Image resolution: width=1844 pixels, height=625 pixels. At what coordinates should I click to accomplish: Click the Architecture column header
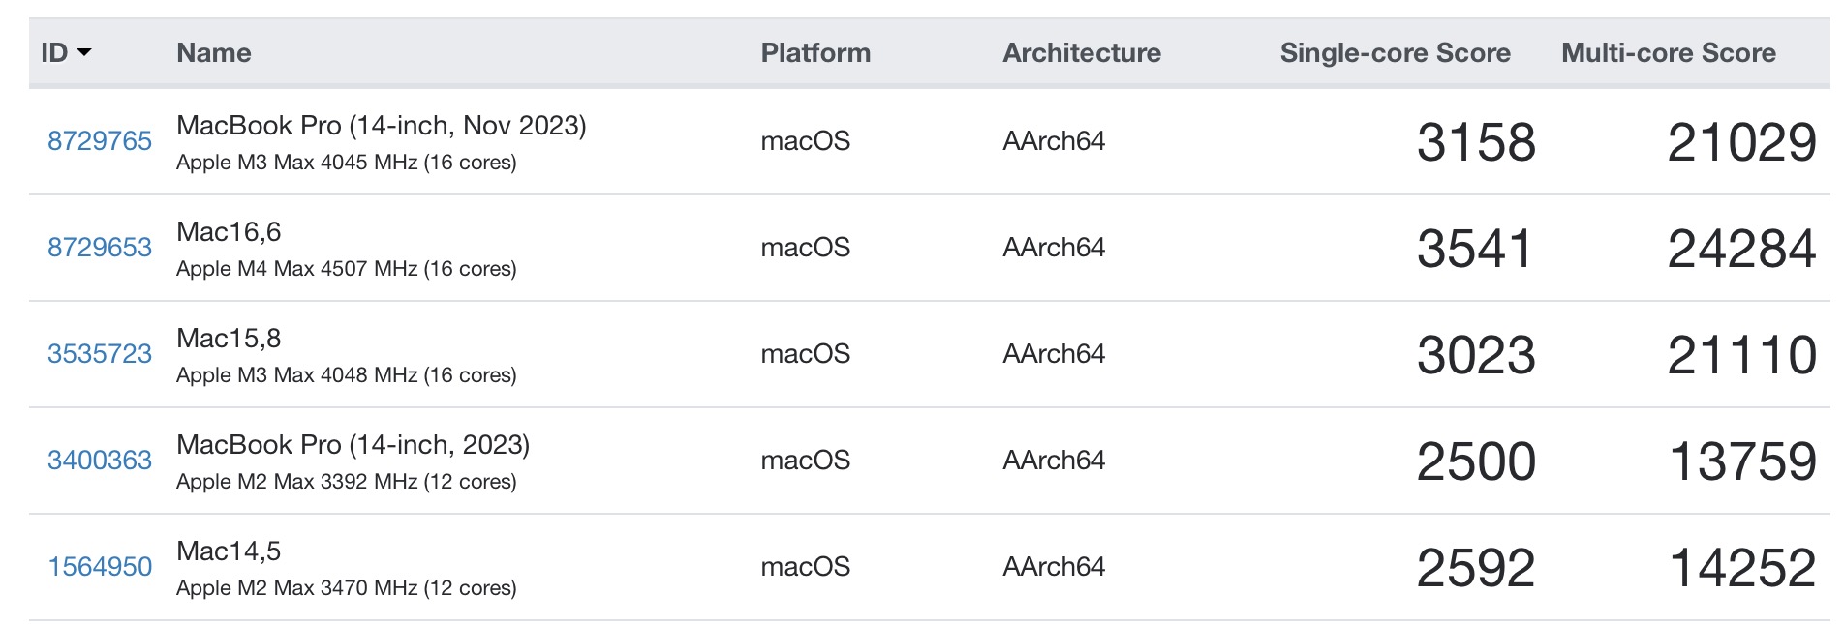1081,52
